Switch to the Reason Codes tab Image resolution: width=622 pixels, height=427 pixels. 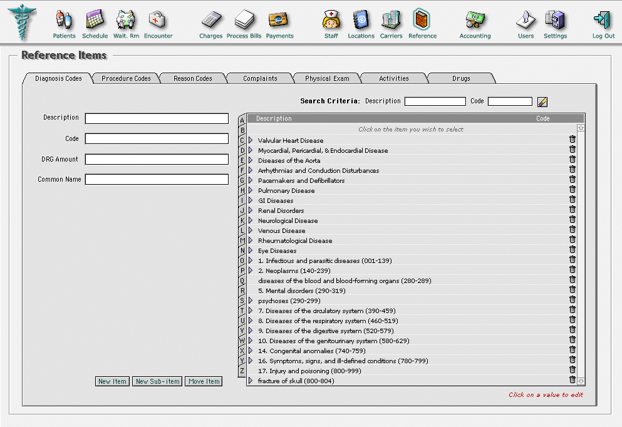(193, 78)
